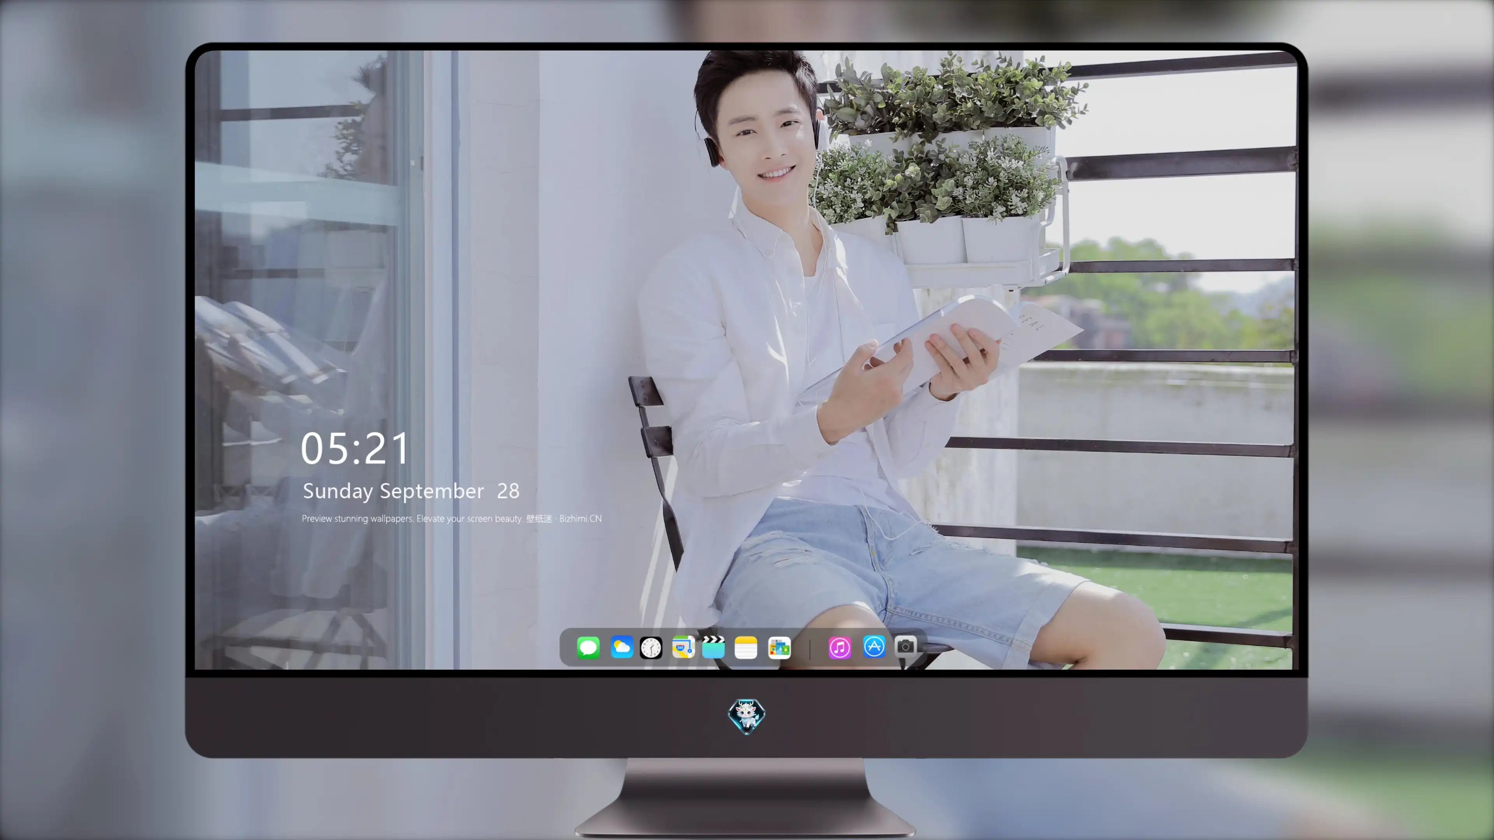
Task: Launch the Weather app from the dock
Action: [x=622, y=647]
